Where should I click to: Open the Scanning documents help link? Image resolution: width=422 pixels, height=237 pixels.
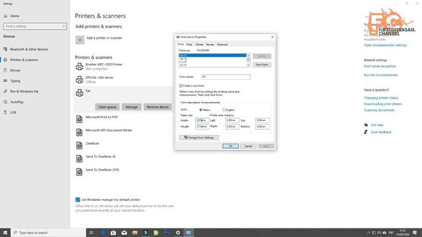379,110
